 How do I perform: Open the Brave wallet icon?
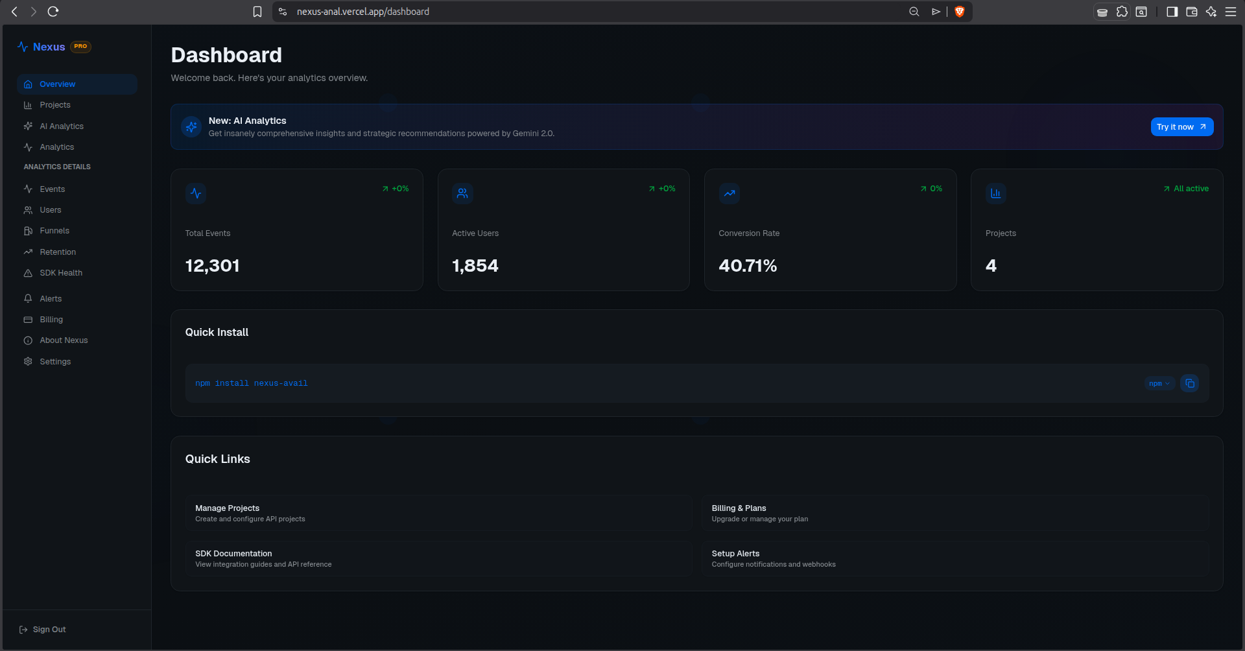(1191, 12)
